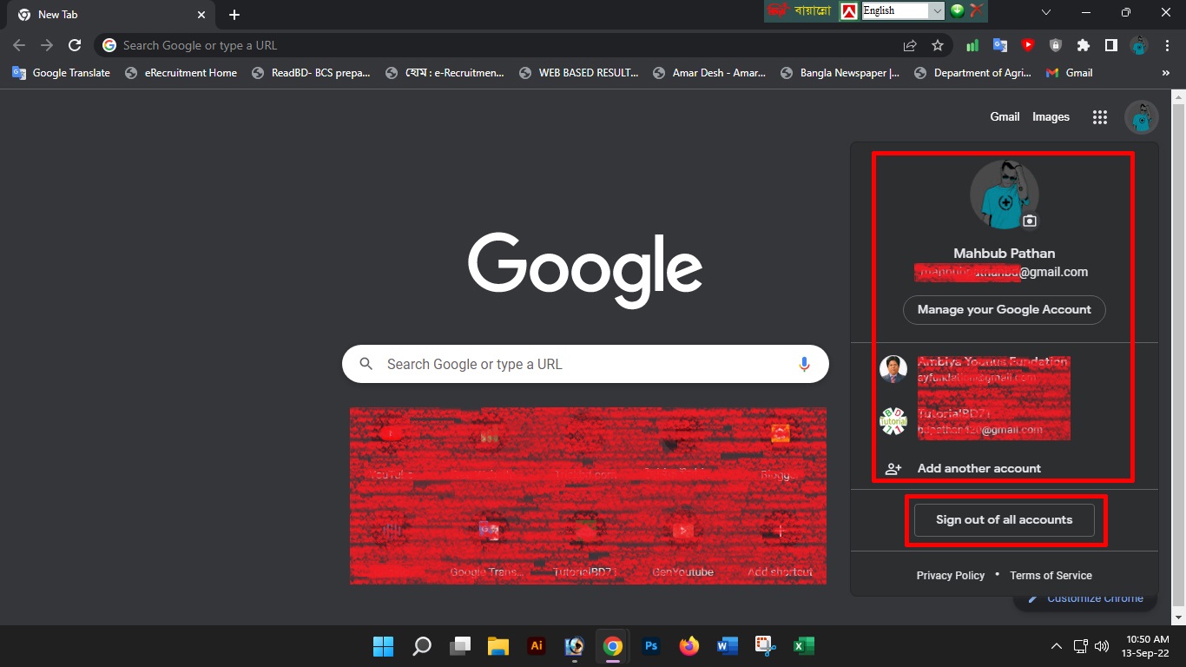Open Amar Desh bookmark
1186x667 pixels.
pos(709,73)
